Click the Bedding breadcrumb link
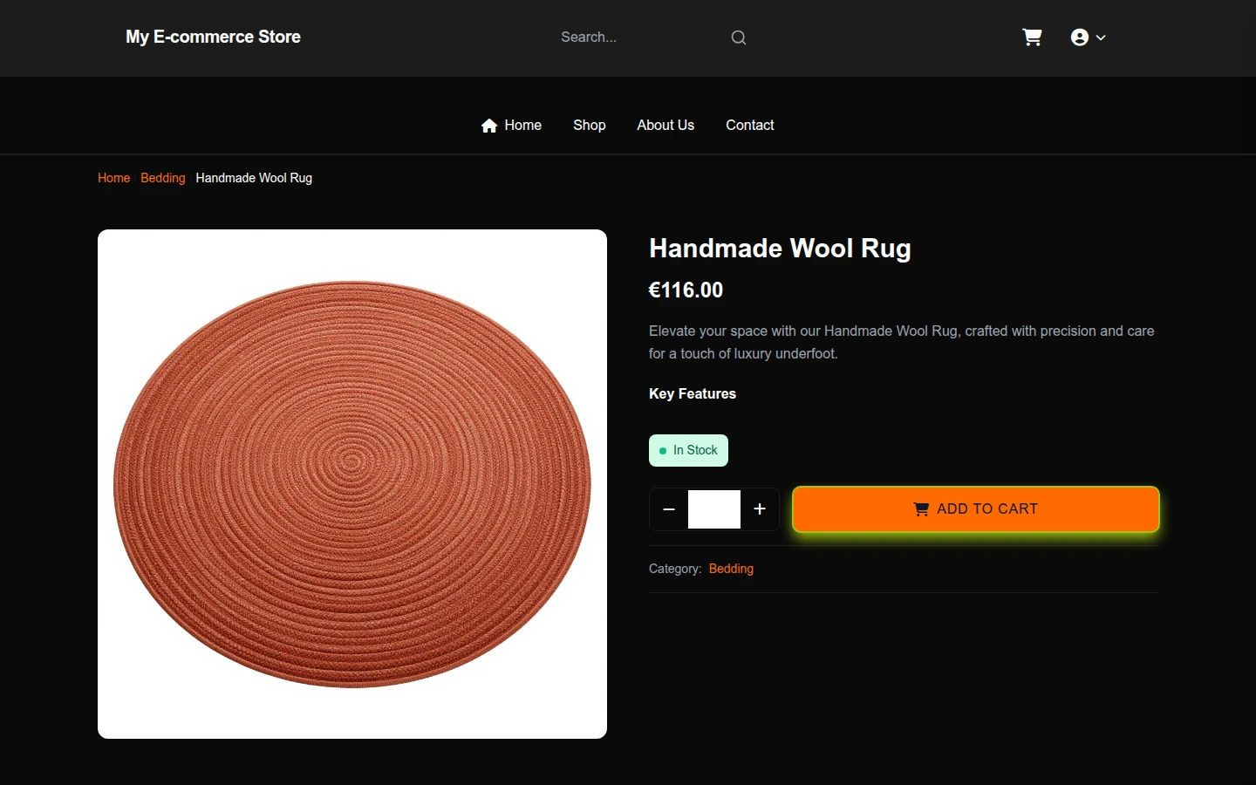The height and width of the screenshot is (785, 1256). point(163,178)
